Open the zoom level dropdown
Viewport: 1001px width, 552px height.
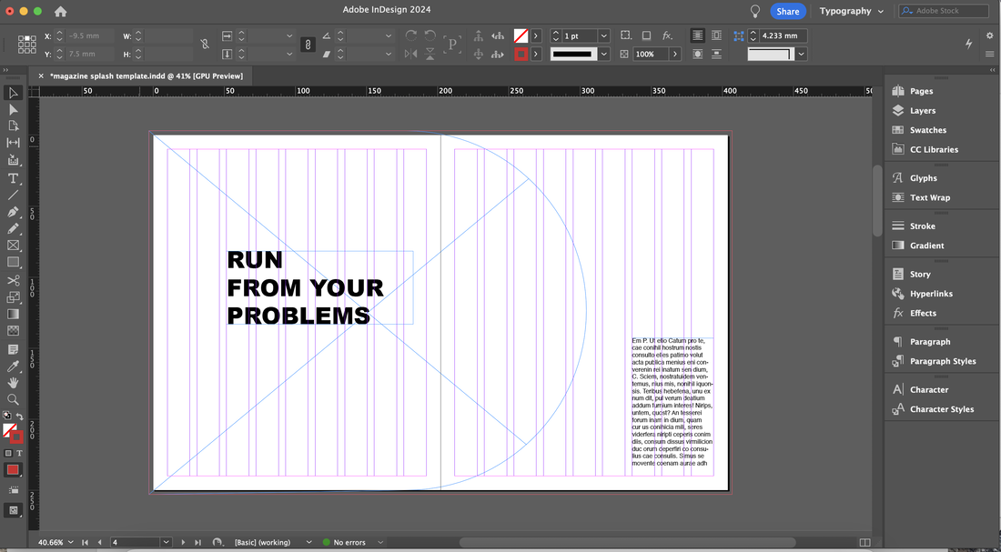coord(69,542)
